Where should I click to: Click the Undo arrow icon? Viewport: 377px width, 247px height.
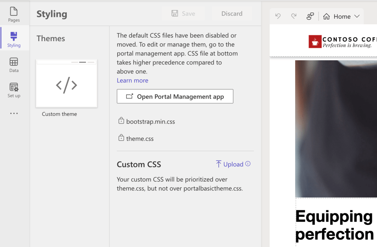coord(278,16)
